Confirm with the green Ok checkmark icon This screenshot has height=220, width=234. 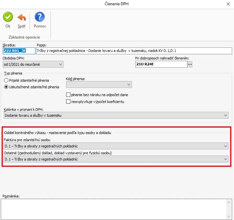pos(8,17)
